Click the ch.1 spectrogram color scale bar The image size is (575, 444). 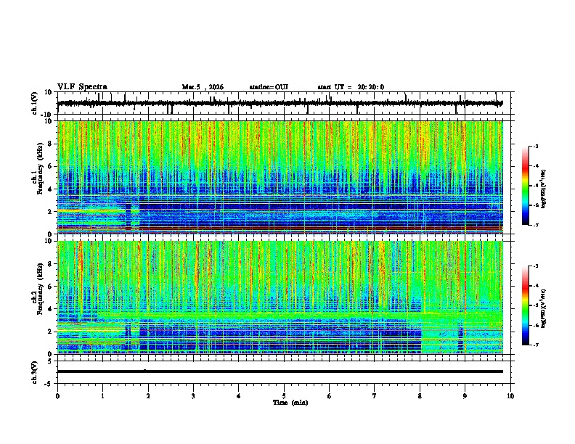pos(526,186)
